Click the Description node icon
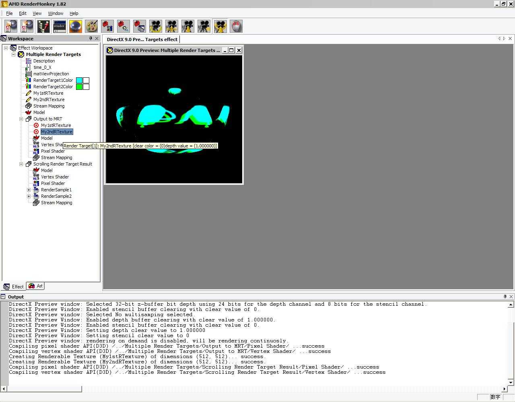The image size is (515, 402). click(29, 61)
